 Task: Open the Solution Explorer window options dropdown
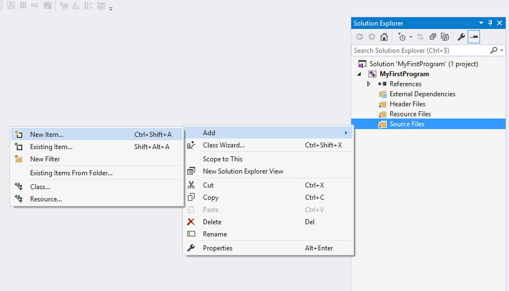(482, 23)
